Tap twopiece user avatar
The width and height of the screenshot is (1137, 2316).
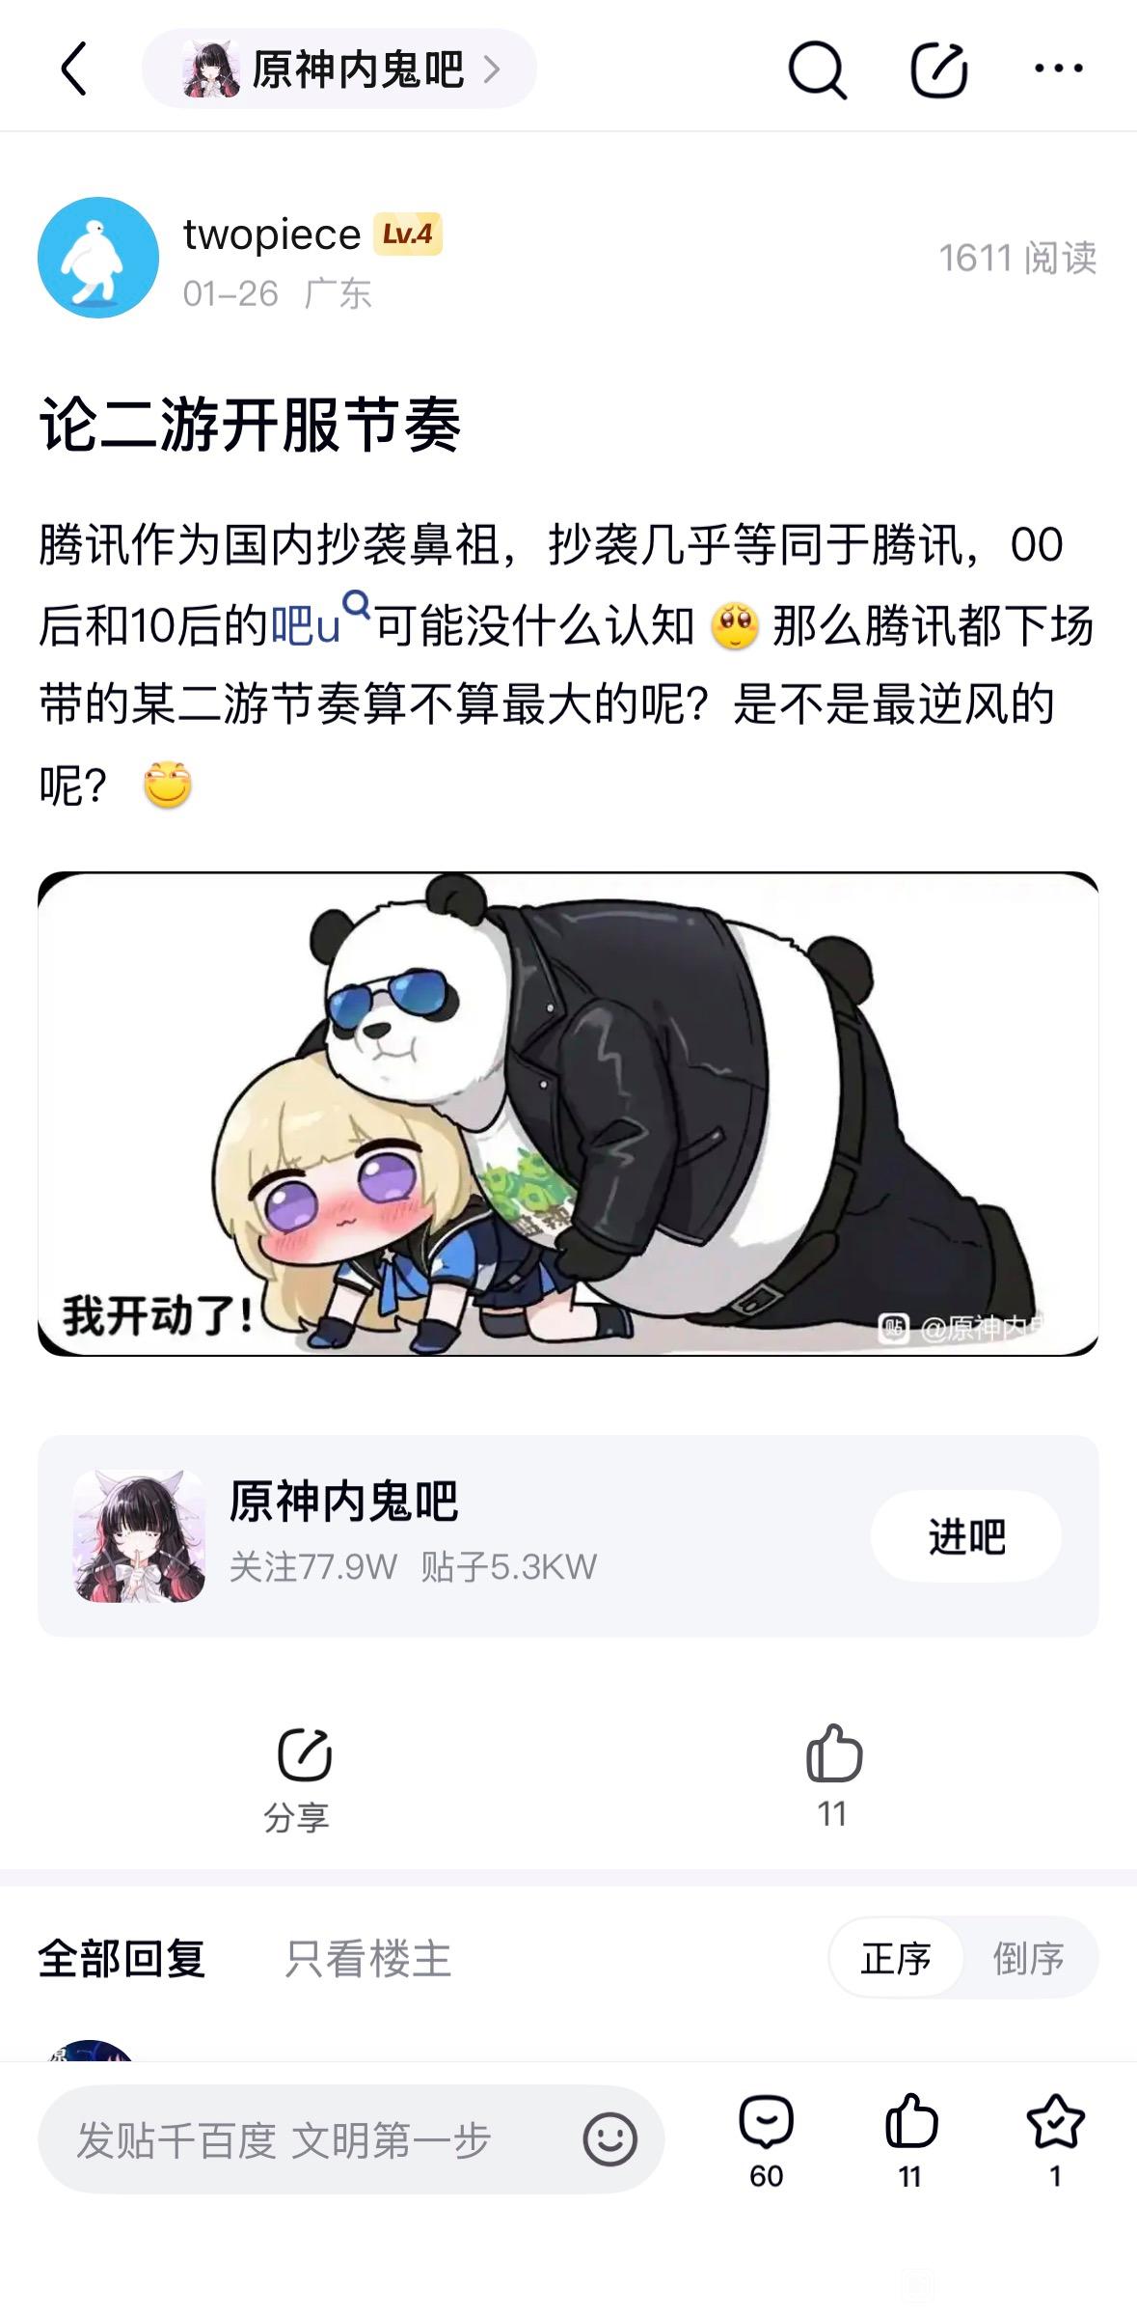click(x=98, y=258)
